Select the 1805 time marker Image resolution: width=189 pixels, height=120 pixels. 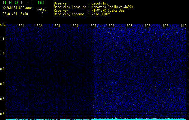(93, 26)
